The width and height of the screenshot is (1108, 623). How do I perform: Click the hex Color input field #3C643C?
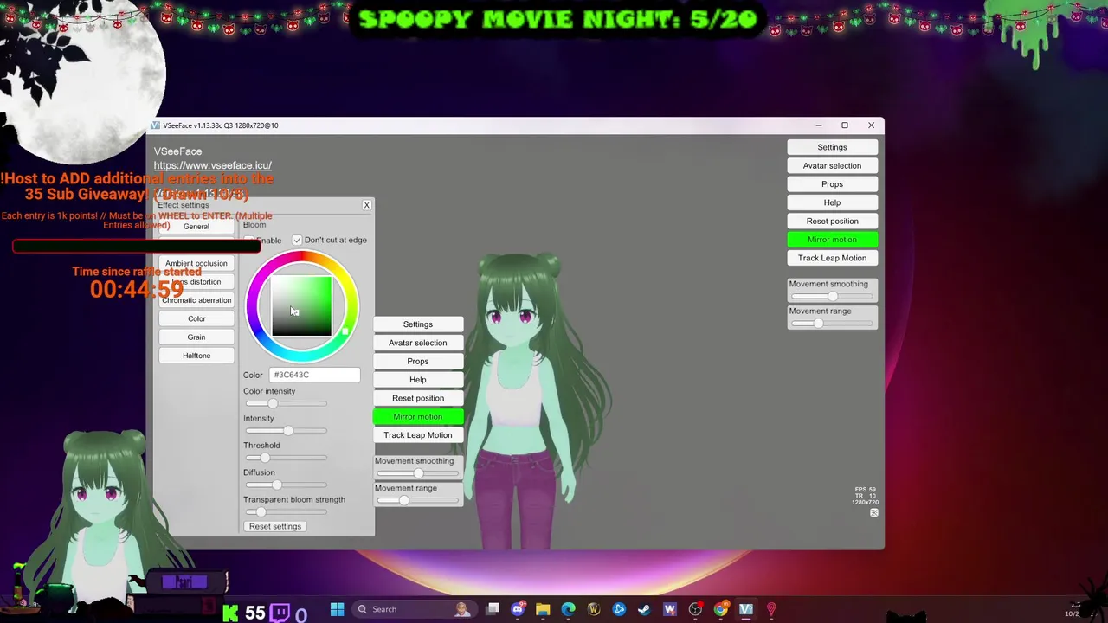point(315,375)
